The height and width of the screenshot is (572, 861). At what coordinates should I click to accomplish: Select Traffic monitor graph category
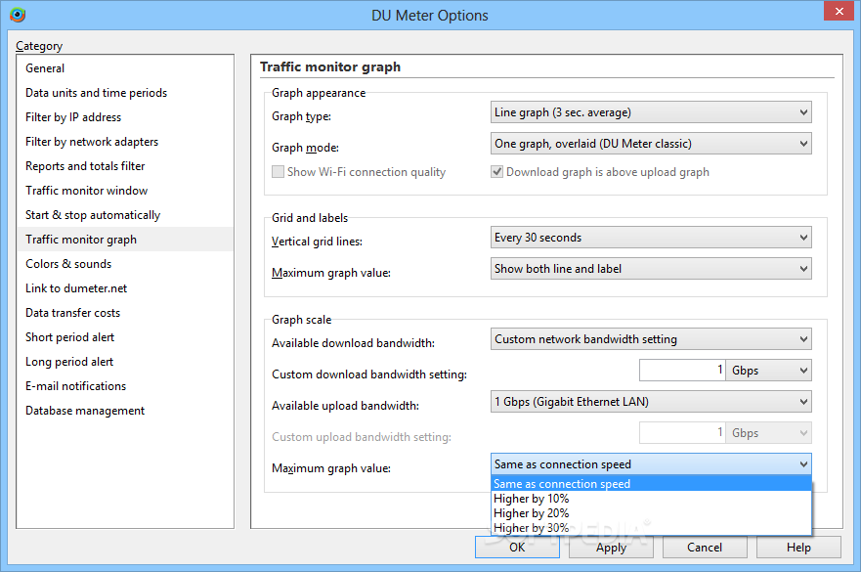pyautogui.click(x=125, y=240)
